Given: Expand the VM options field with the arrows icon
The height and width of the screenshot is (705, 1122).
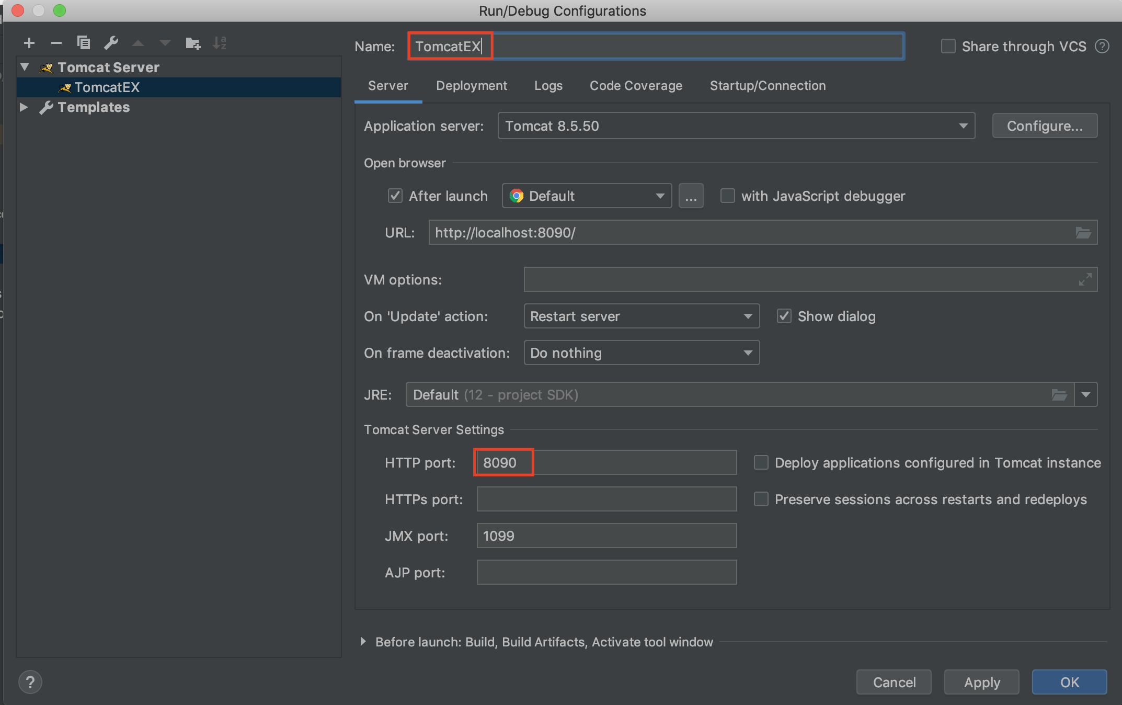Looking at the screenshot, I should tap(1085, 280).
